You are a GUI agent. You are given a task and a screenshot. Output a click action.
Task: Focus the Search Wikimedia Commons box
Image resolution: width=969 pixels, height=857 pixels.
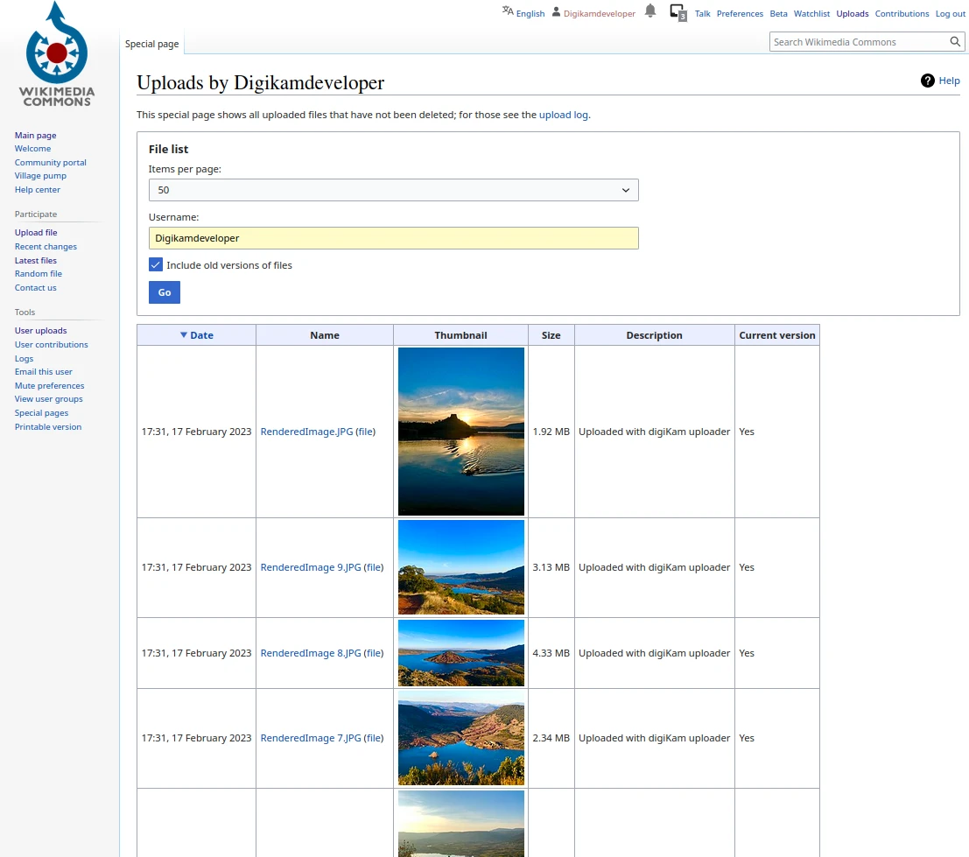click(856, 42)
